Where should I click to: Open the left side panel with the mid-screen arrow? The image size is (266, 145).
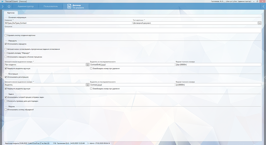[1, 77]
